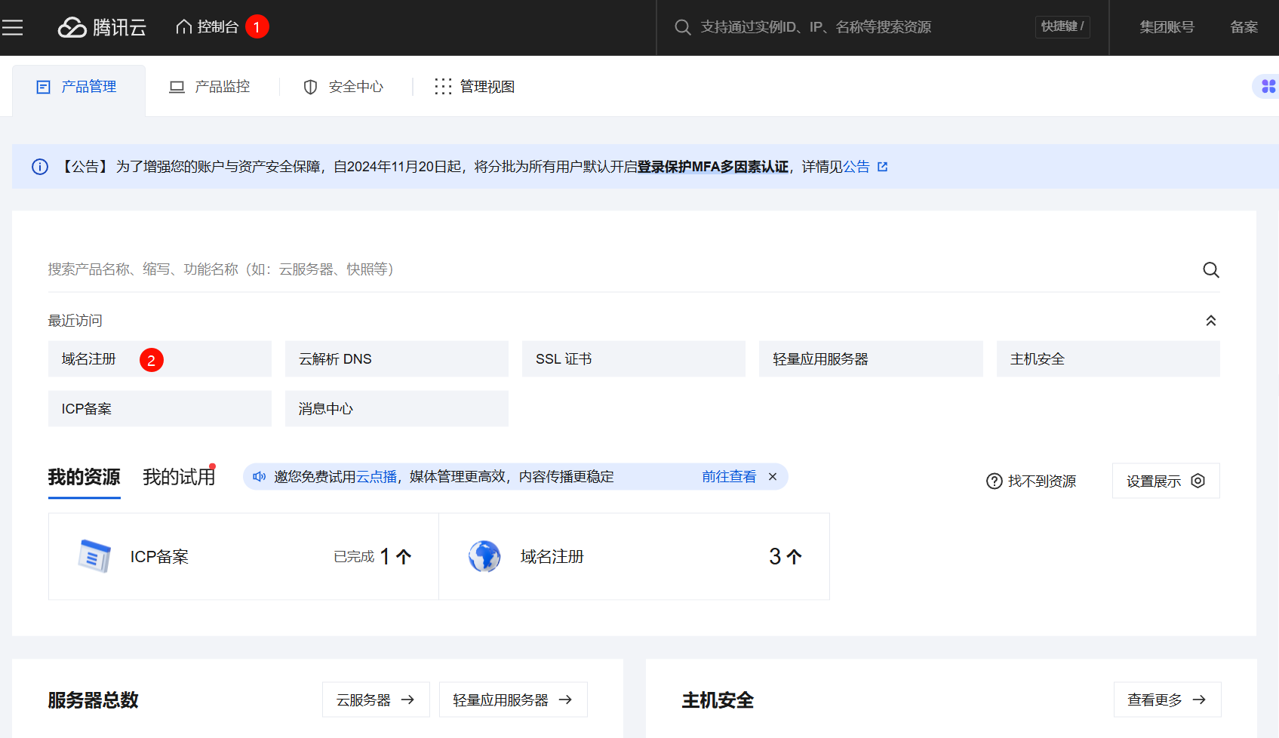Switch to the 安全中心 tab

click(343, 87)
